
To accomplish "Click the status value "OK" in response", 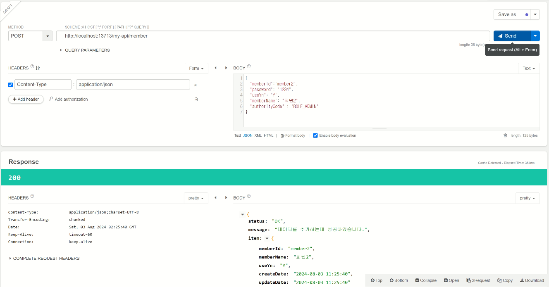I will (x=278, y=221).
